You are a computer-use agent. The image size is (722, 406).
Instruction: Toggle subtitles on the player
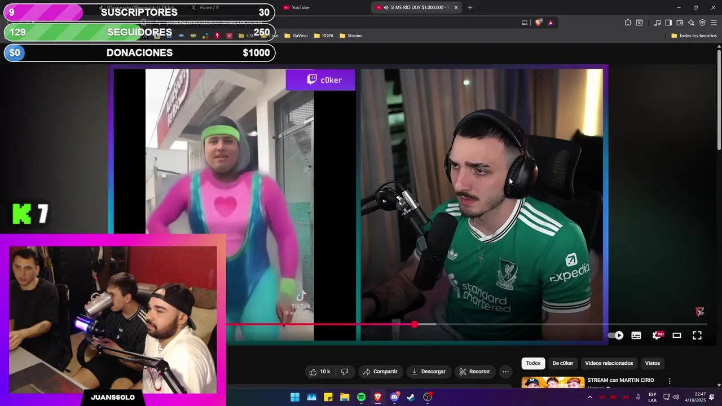pyautogui.click(x=636, y=336)
